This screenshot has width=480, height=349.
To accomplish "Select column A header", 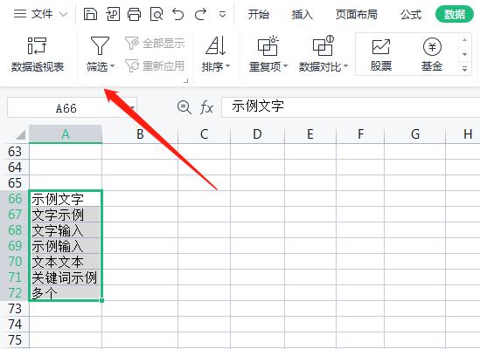I will (66, 134).
